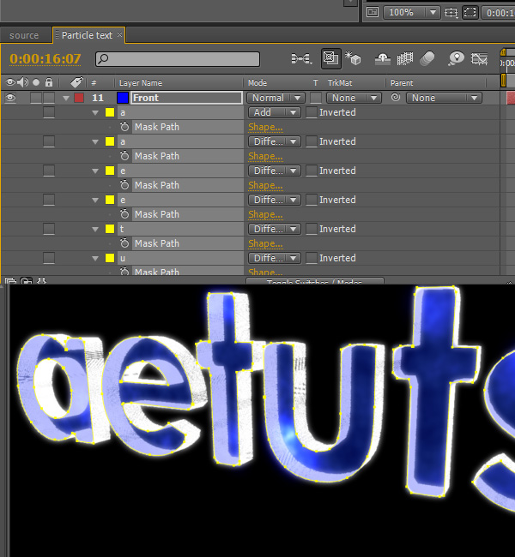Enable the Motion Blur icon
515x557 pixels.
[x=427, y=59]
